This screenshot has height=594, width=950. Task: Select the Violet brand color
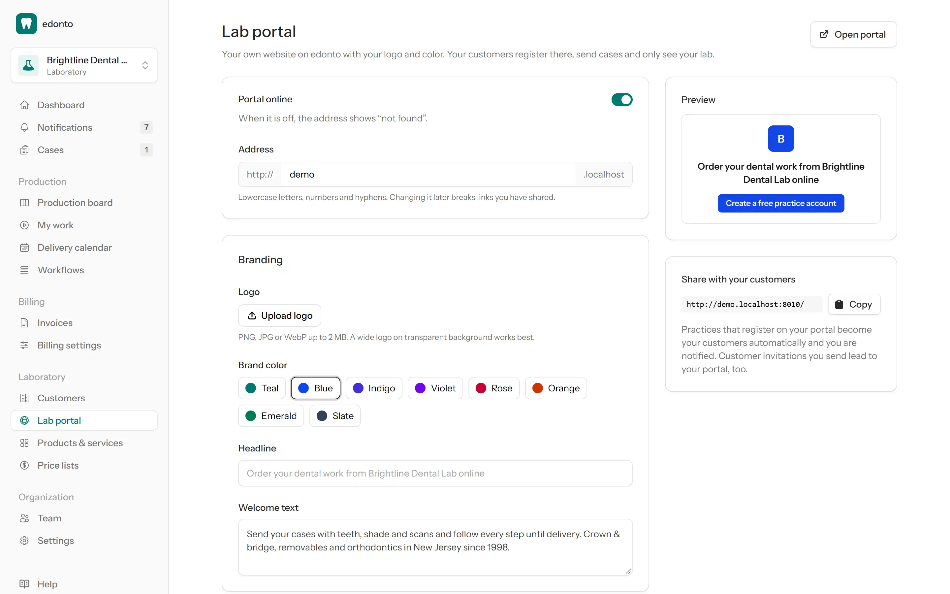click(435, 388)
